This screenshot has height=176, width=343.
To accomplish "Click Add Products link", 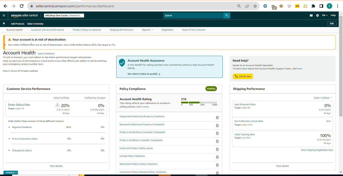I will click(18, 24).
